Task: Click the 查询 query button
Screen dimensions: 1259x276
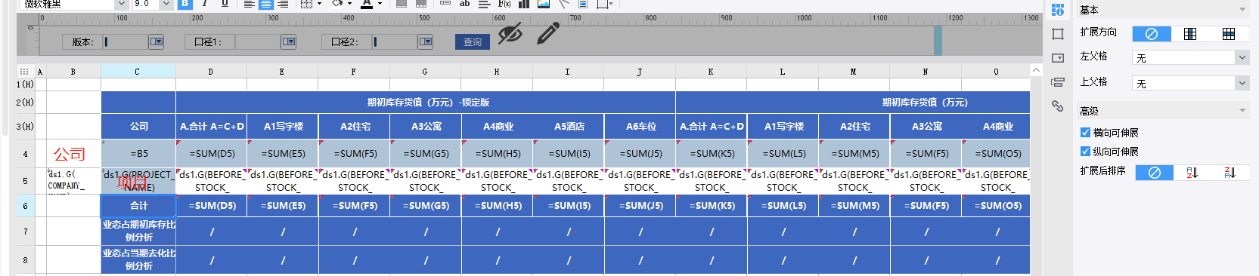Action: click(x=473, y=42)
